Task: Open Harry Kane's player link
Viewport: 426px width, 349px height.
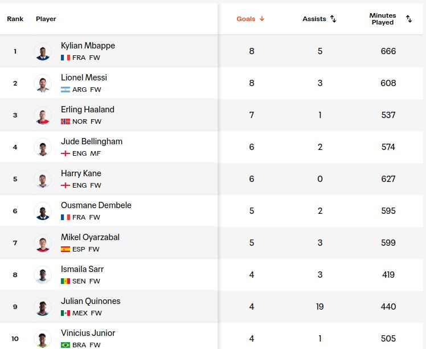Action: (81, 173)
